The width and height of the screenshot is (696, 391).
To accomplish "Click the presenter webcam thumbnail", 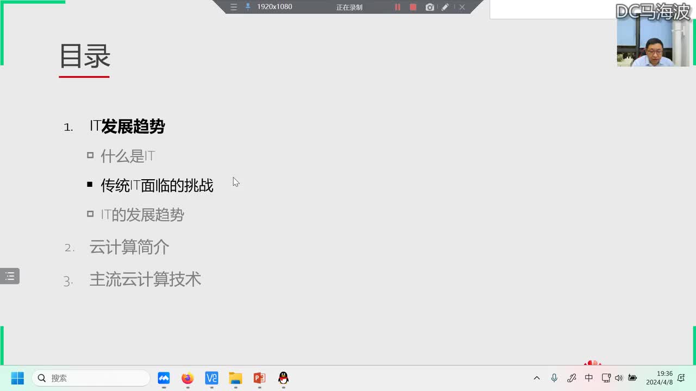I will 653,43.
